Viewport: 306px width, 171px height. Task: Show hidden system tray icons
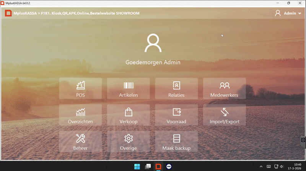[x=261, y=166]
